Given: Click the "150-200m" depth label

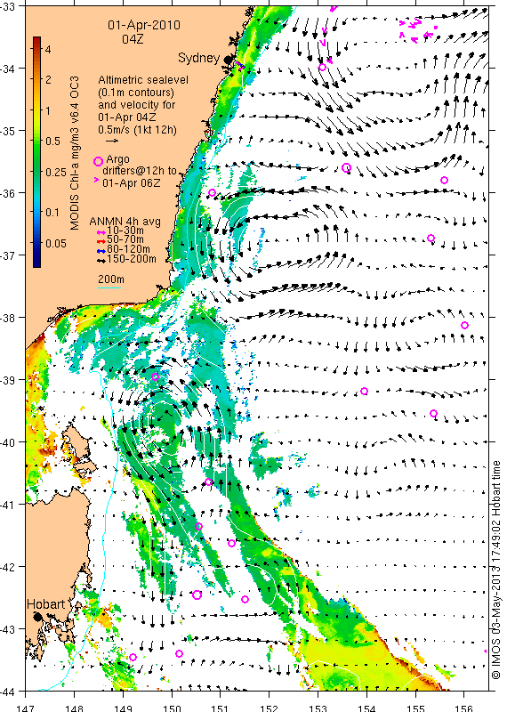Looking at the screenshot, I should coord(132,259).
